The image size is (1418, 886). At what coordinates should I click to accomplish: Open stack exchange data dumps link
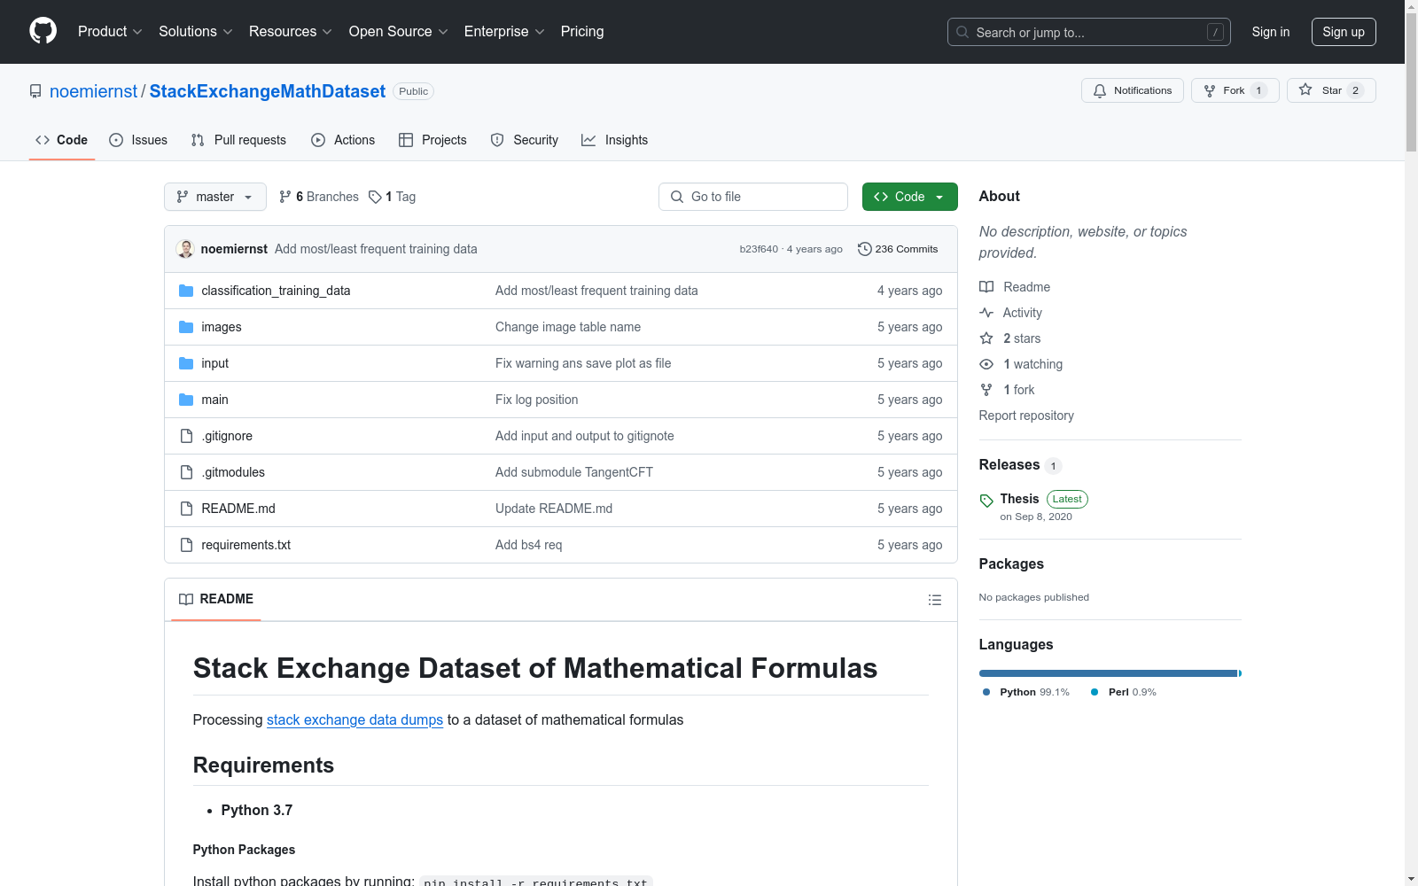coord(354,719)
